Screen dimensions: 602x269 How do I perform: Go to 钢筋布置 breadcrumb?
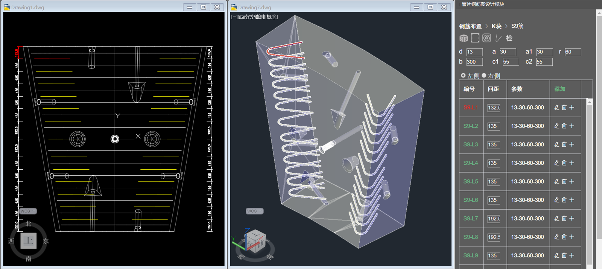(x=470, y=26)
